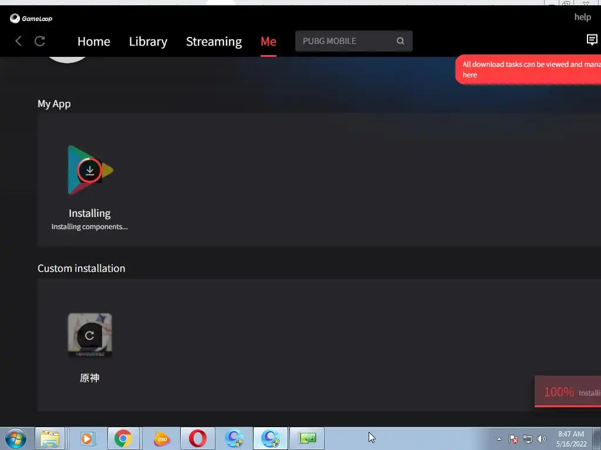Click the 'Installing components...' status text
This screenshot has height=450, width=601.
coord(90,227)
